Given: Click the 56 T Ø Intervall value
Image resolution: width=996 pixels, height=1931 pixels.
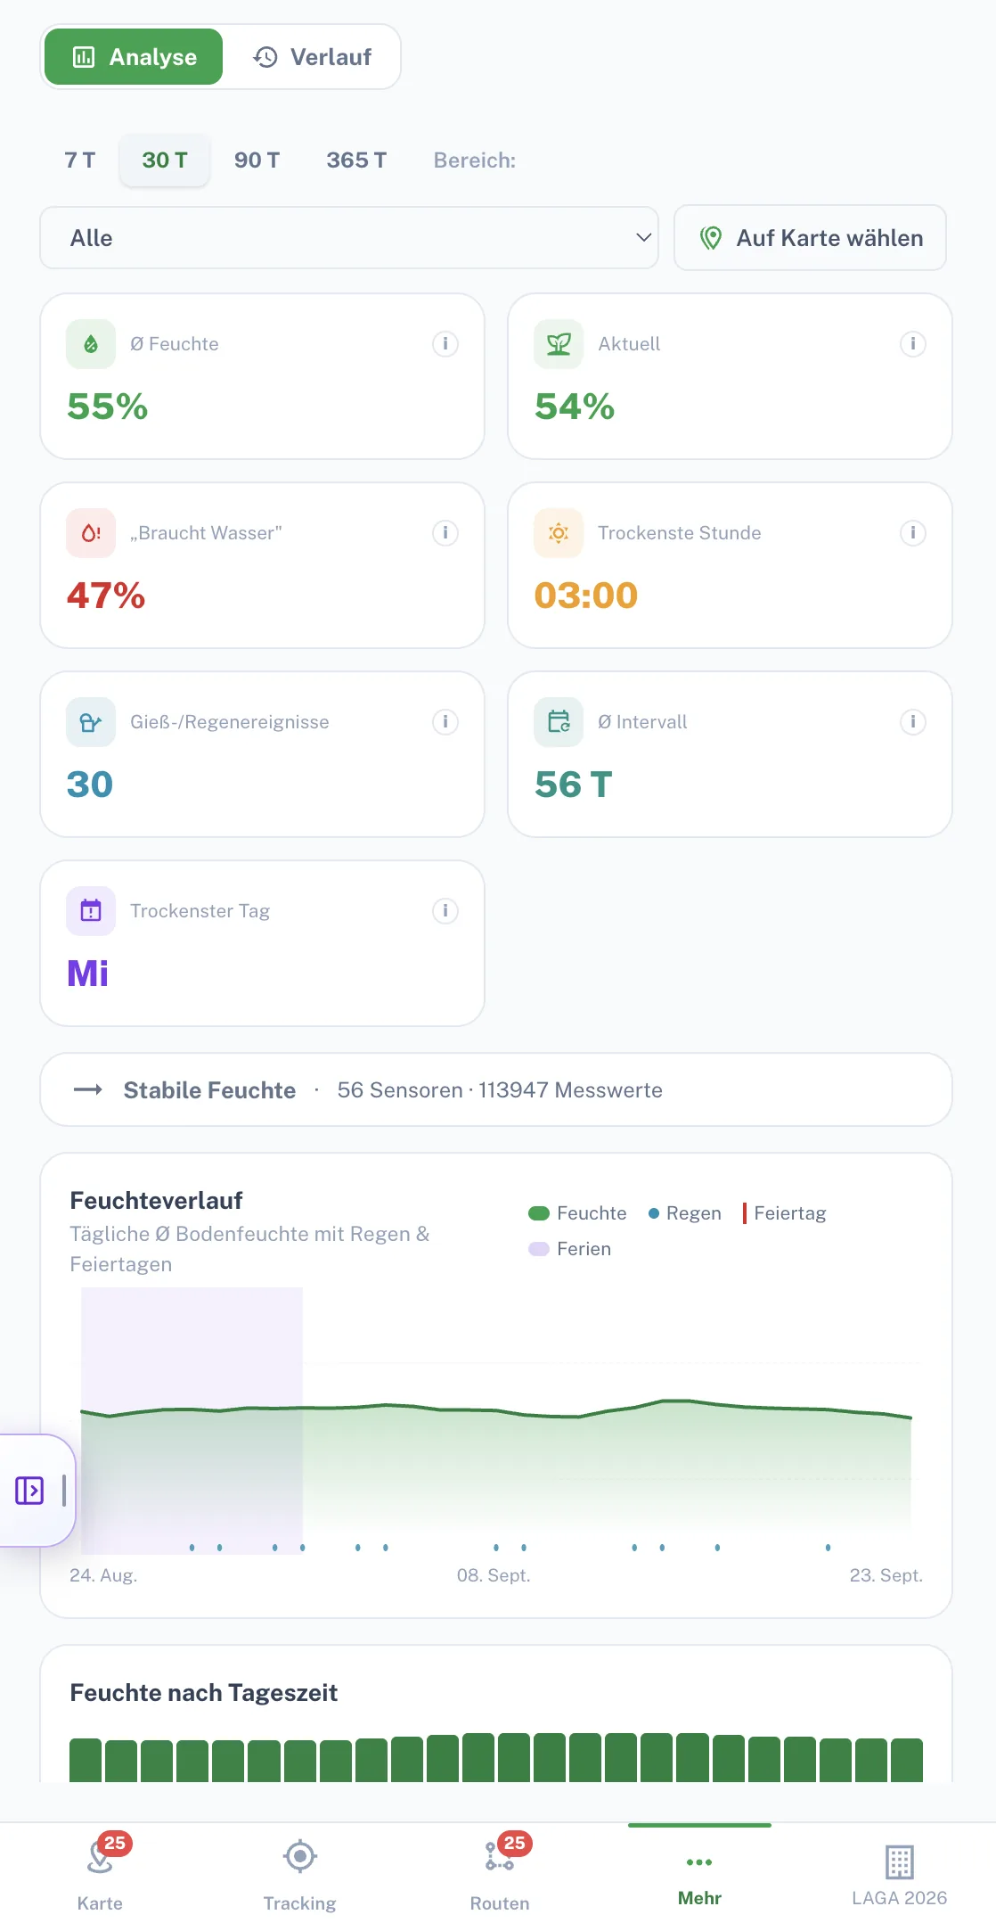Looking at the screenshot, I should pyautogui.click(x=574, y=785).
